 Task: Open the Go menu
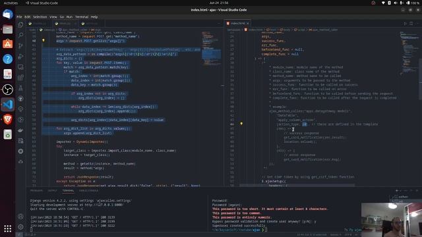(62, 16)
